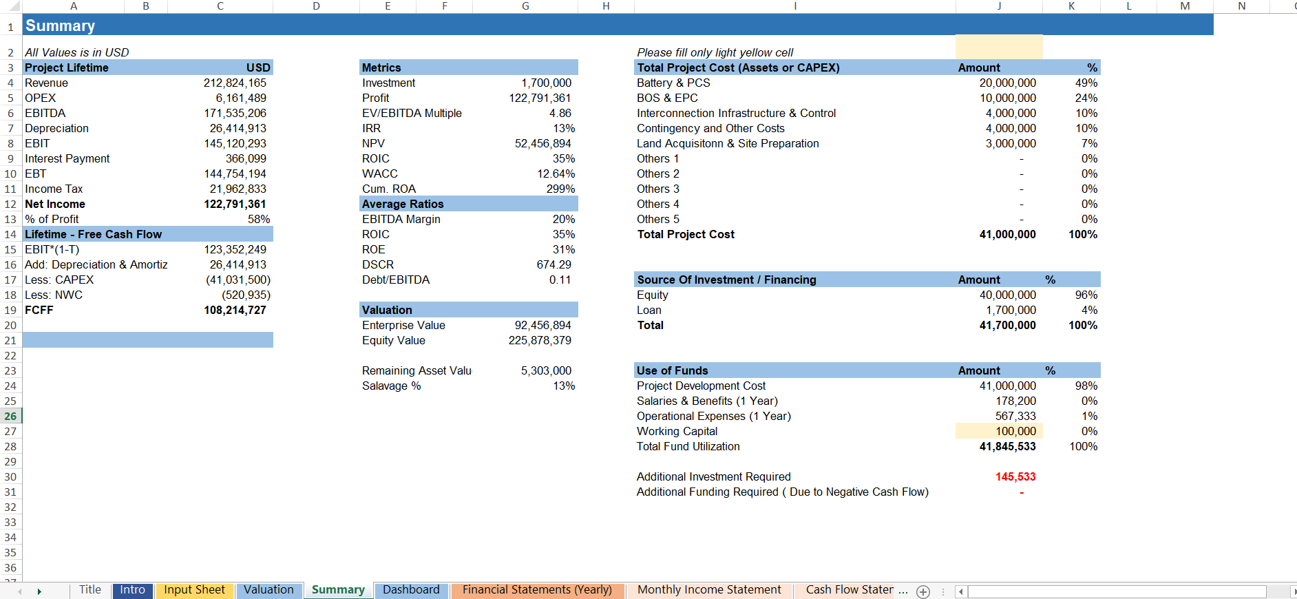
Task: Select BOS & EPC amount 10,000,000
Action: point(1007,98)
